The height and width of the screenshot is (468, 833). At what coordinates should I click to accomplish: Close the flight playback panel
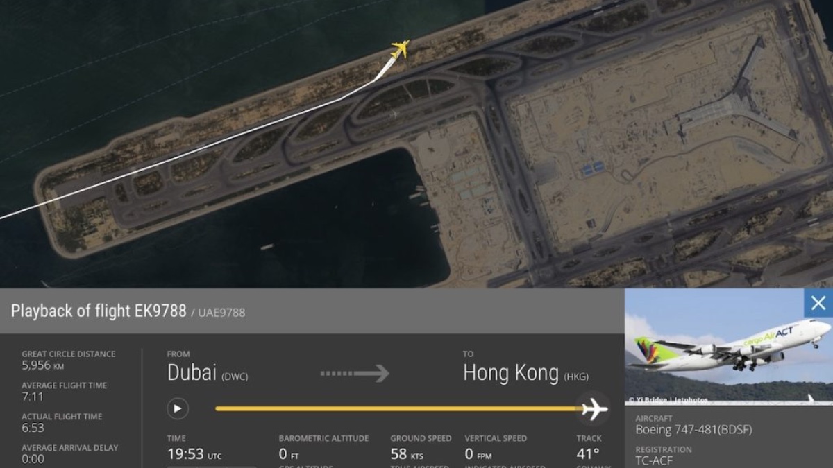[818, 303]
